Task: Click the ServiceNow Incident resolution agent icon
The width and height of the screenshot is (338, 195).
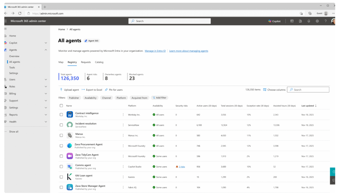Action: click(69, 125)
